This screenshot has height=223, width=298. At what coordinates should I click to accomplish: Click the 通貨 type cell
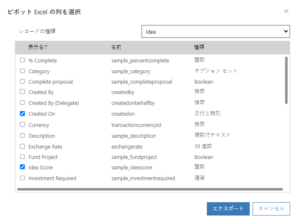point(199,178)
